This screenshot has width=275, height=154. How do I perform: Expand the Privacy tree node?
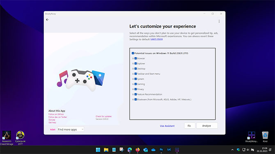click(133, 89)
